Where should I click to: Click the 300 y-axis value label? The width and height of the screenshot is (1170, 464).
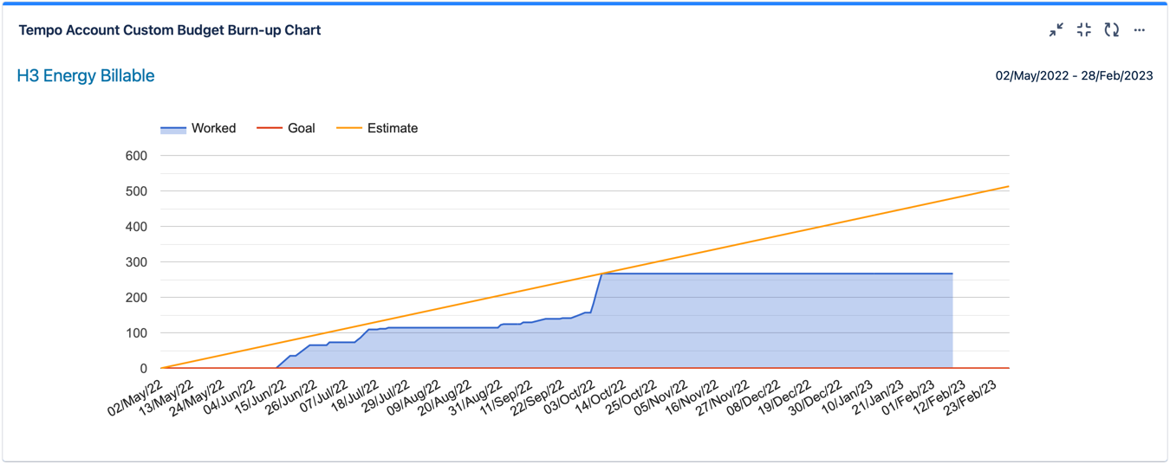[x=136, y=262]
